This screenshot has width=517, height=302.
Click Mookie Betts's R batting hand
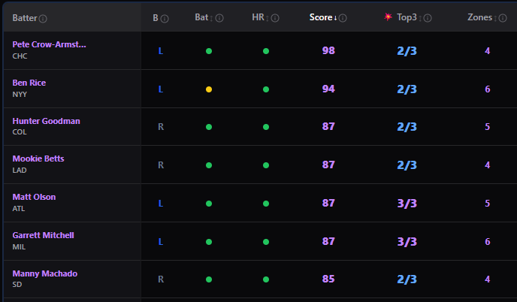tap(161, 165)
